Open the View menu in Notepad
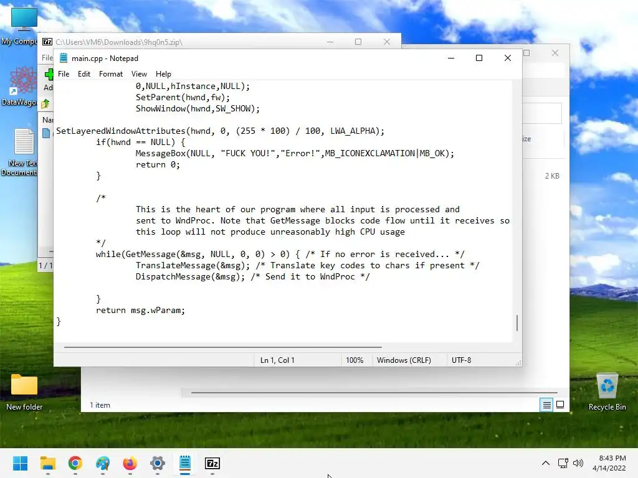Viewport: 638px width, 478px height. coord(139,74)
